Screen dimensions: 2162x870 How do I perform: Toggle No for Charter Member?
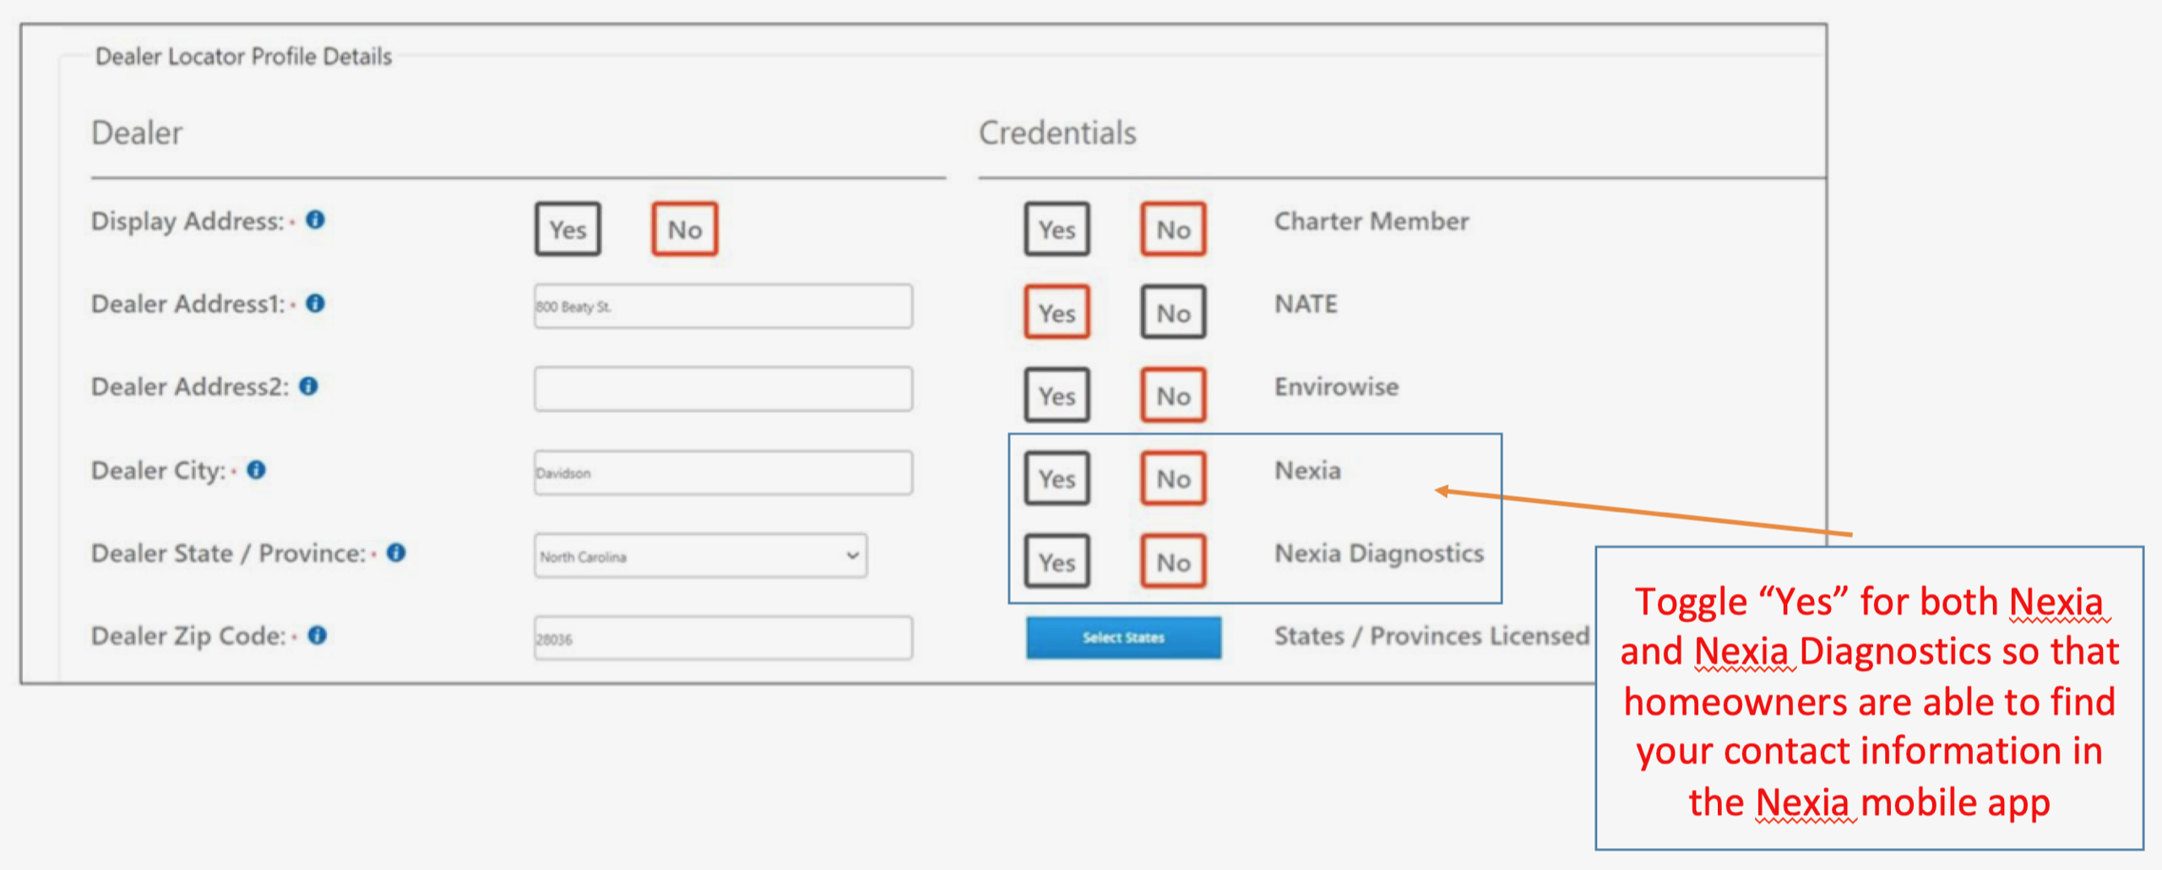click(1173, 229)
